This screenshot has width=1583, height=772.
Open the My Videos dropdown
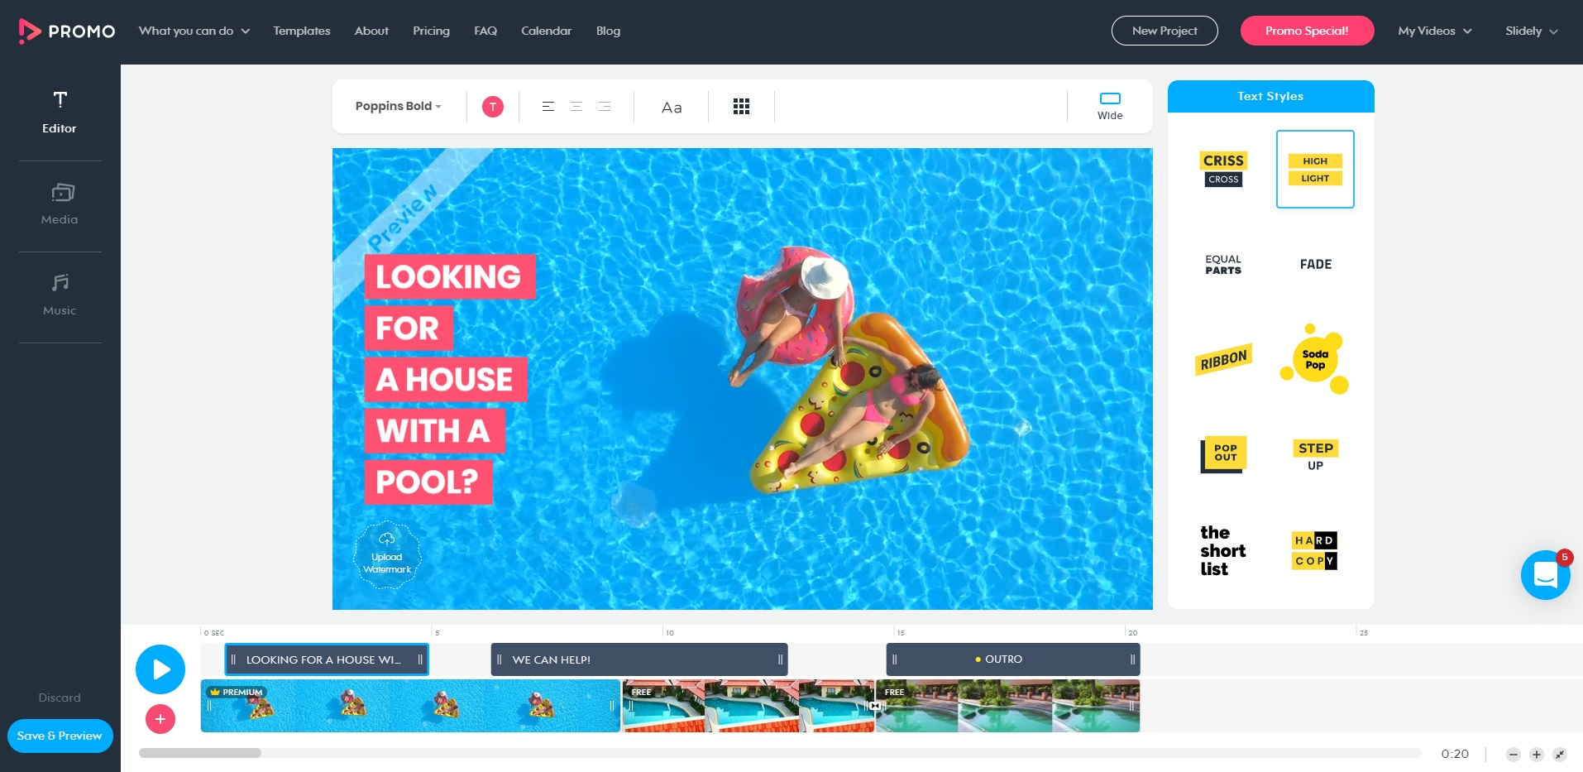pyautogui.click(x=1434, y=31)
